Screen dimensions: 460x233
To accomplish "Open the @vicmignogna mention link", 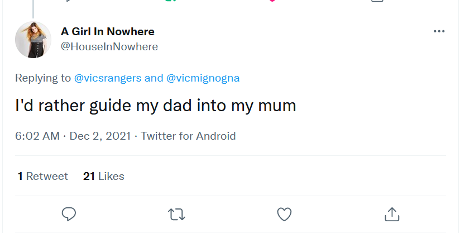I will 203,78.
